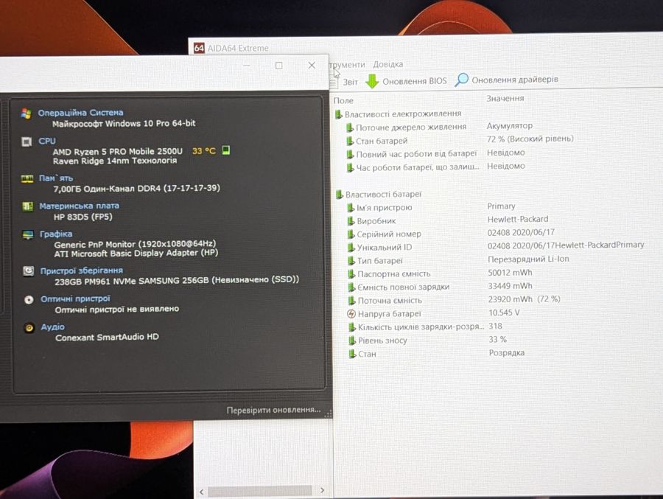
Task: Maximize the Speccy window
Action: click(279, 66)
